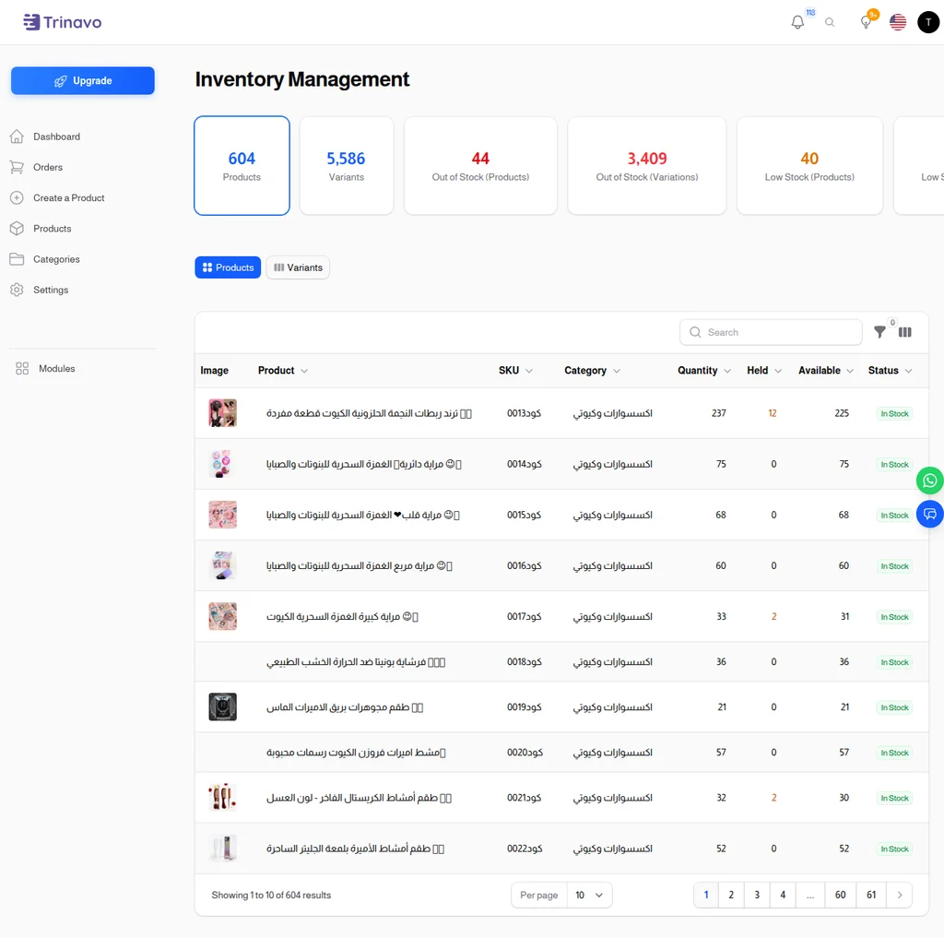Sort by the Held column chevron
The height and width of the screenshot is (938, 944).
(x=778, y=371)
